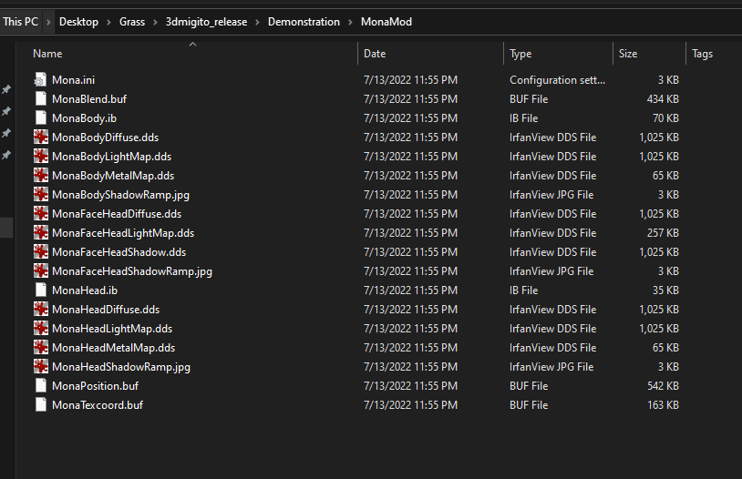Sort files by the Date column
The width and height of the screenshot is (742, 479).
pyautogui.click(x=375, y=54)
